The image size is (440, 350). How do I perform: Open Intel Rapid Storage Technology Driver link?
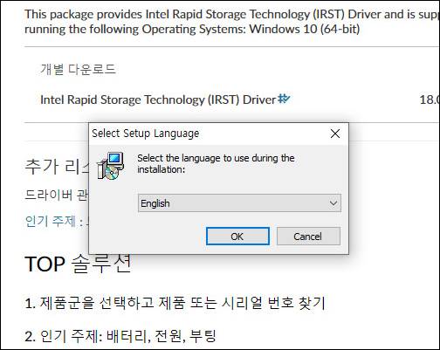[158, 100]
